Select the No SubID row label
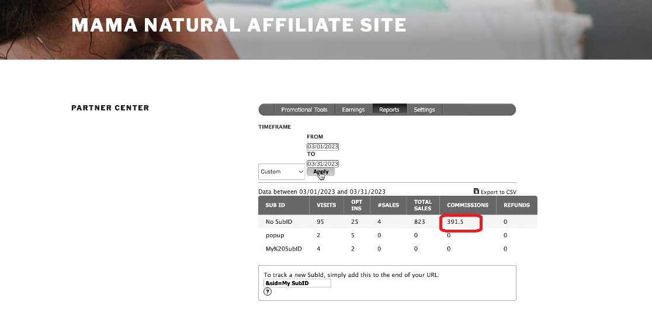The height and width of the screenshot is (326, 652). (x=279, y=221)
